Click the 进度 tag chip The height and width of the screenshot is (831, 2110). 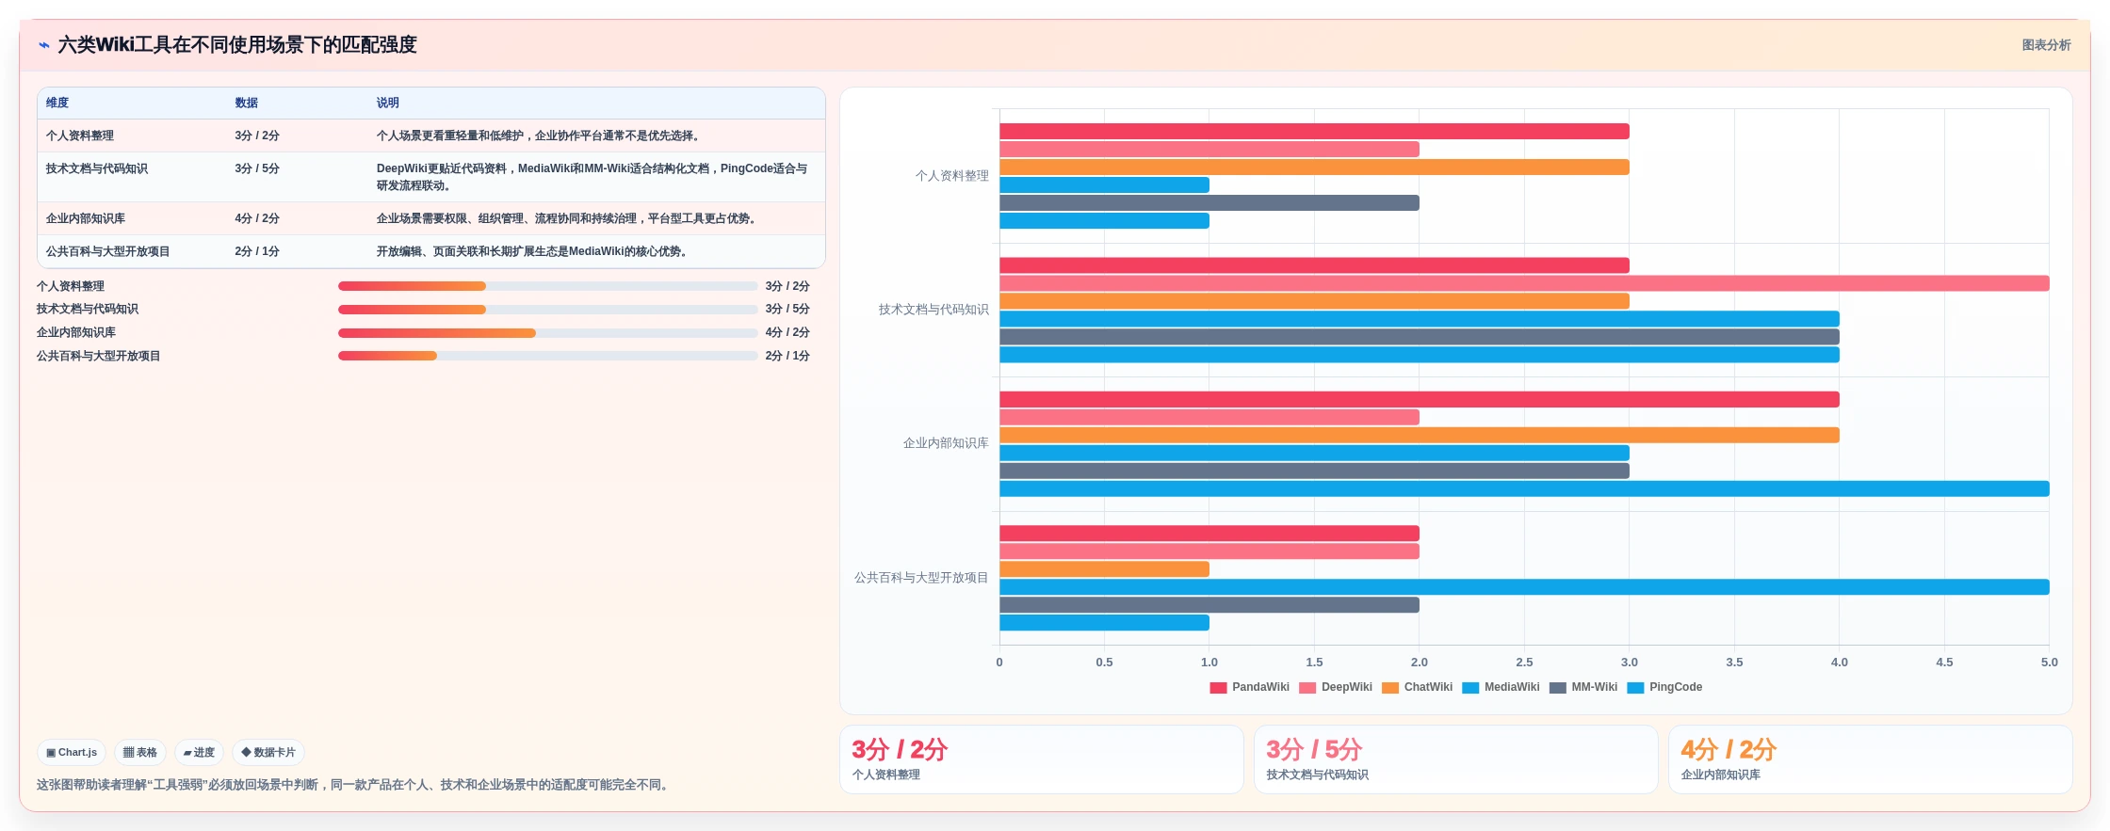[199, 753]
